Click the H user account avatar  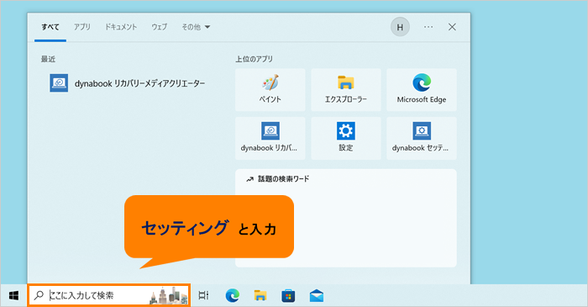400,27
